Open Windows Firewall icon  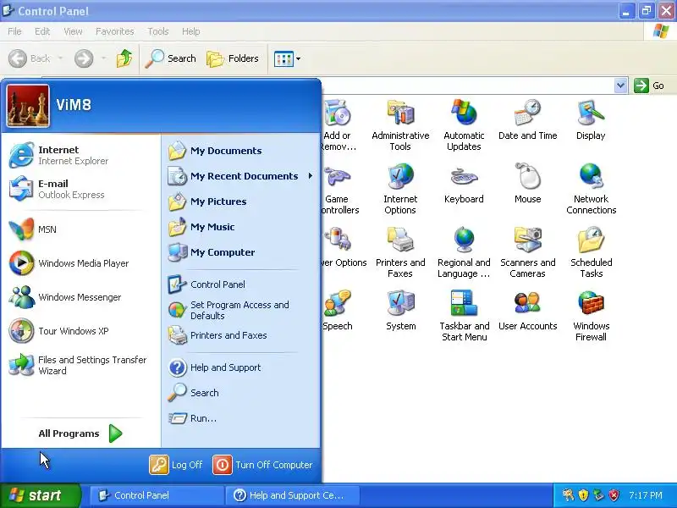(591, 316)
